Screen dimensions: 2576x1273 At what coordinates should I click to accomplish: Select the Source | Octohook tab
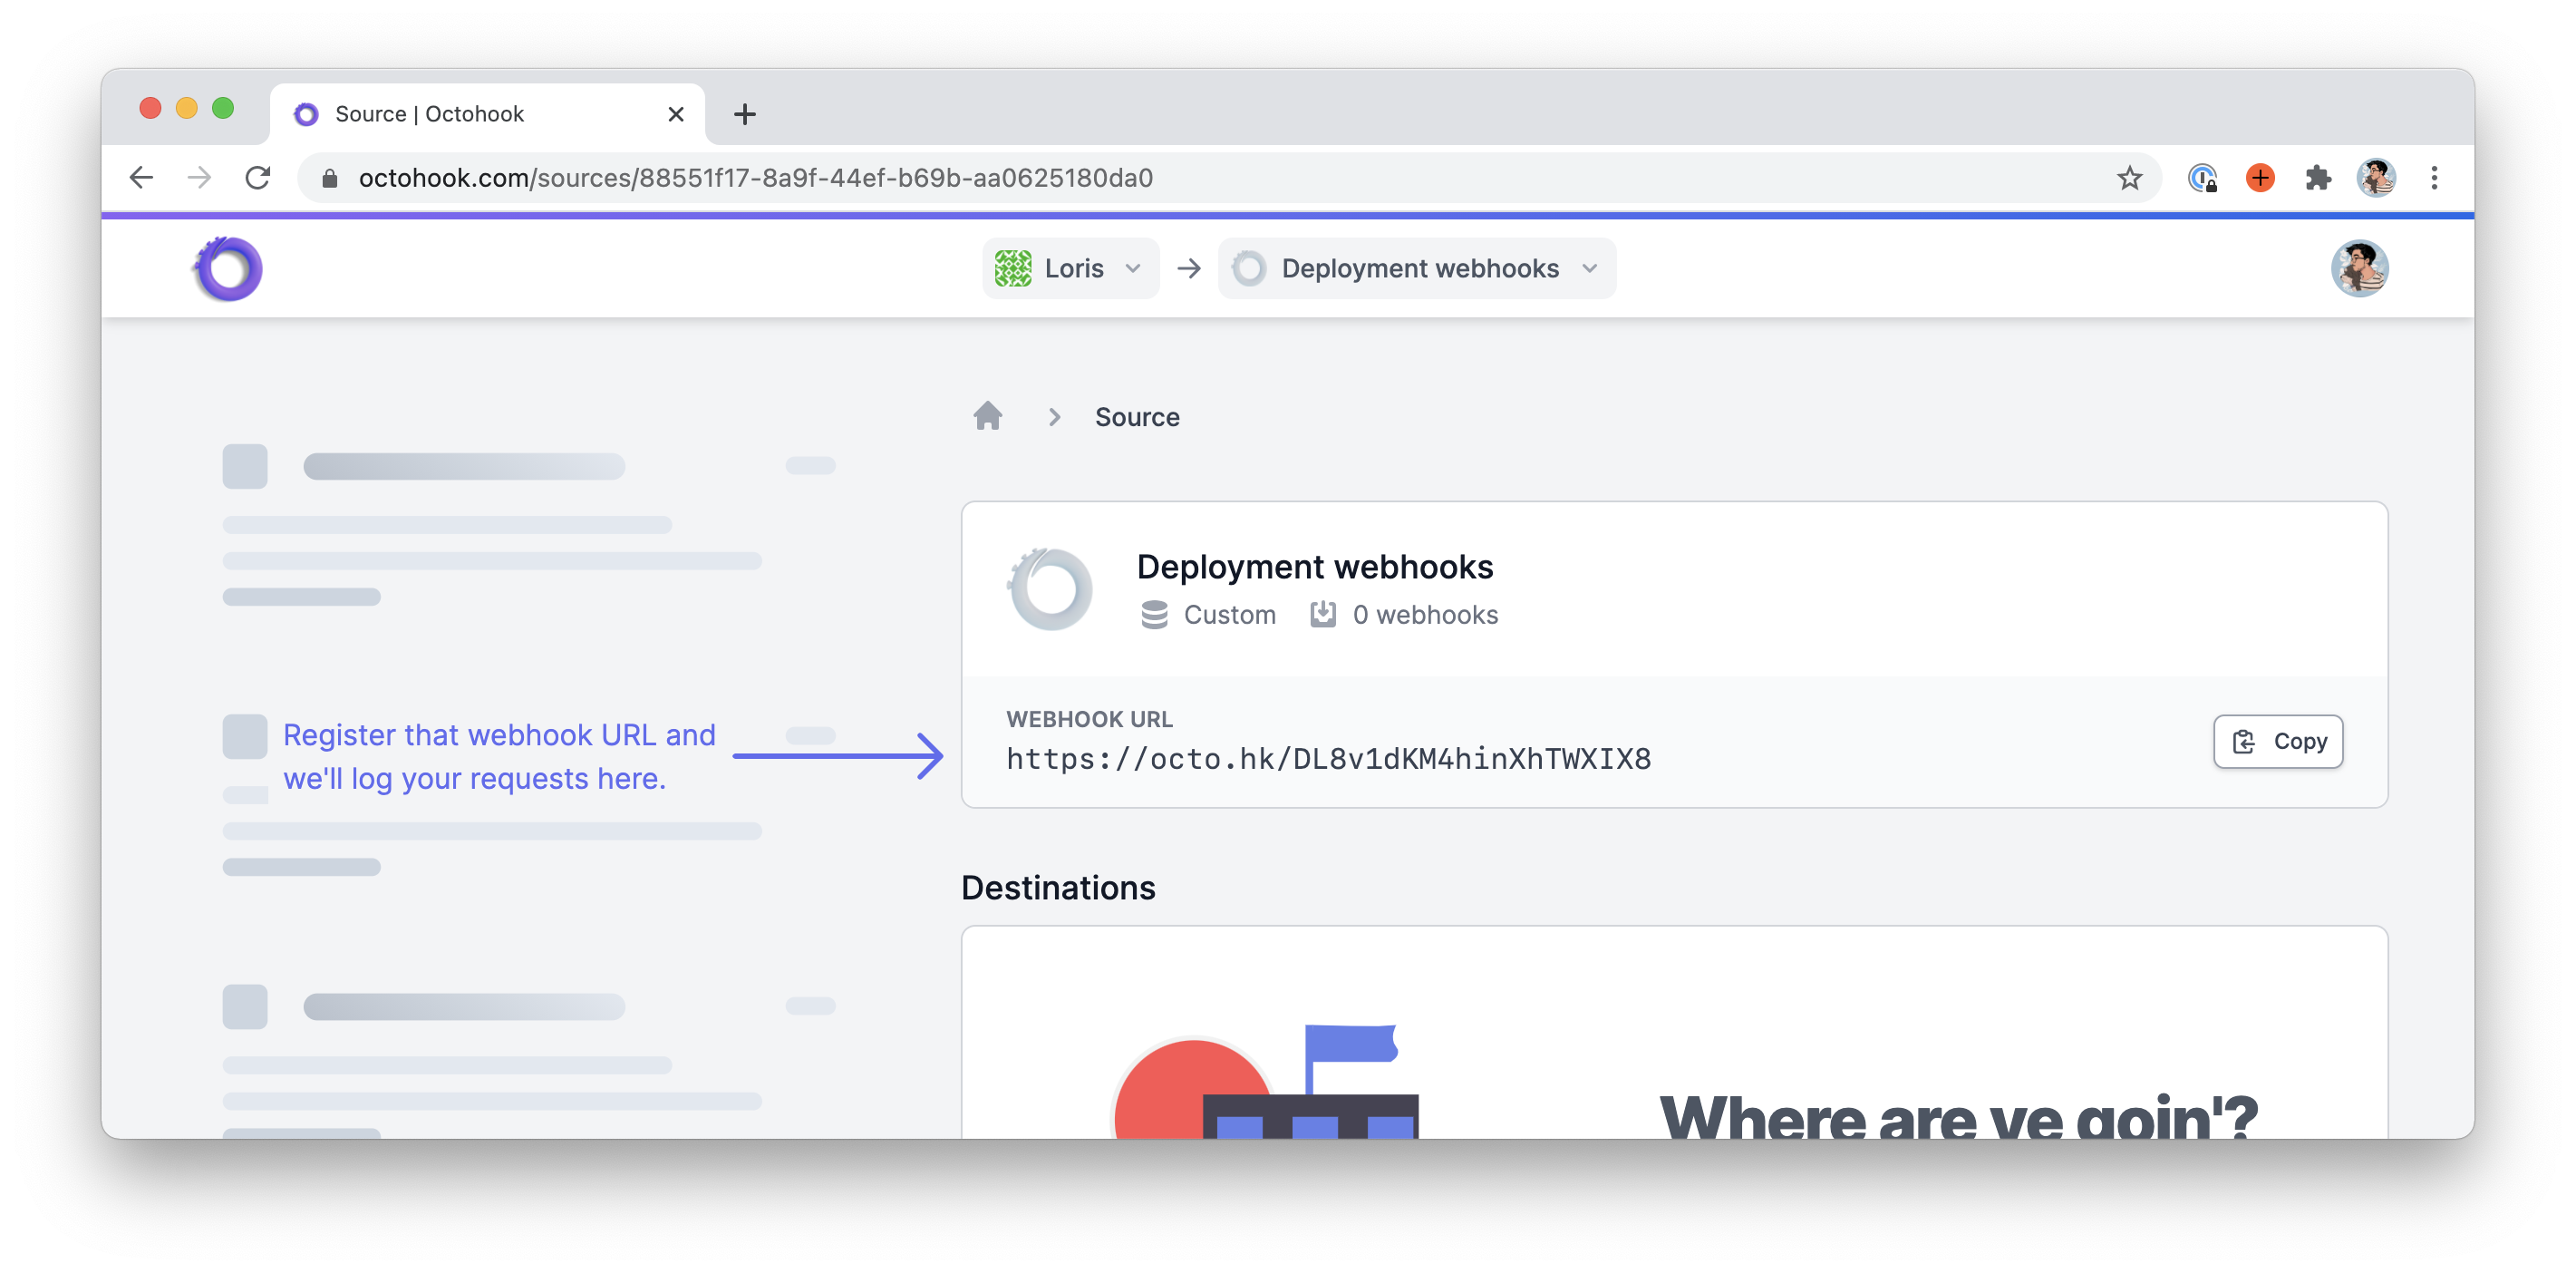(488, 114)
